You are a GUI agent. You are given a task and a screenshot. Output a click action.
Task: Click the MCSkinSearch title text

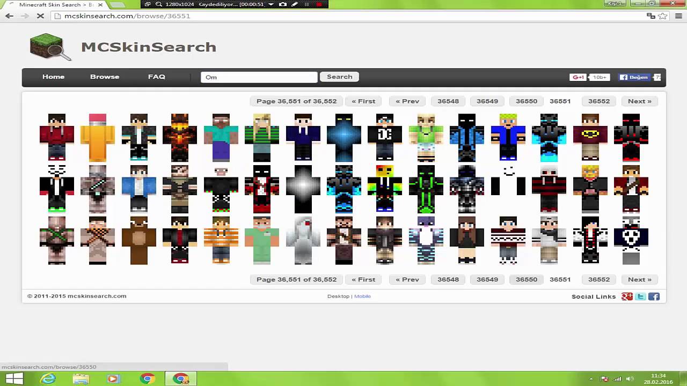click(x=149, y=47)
